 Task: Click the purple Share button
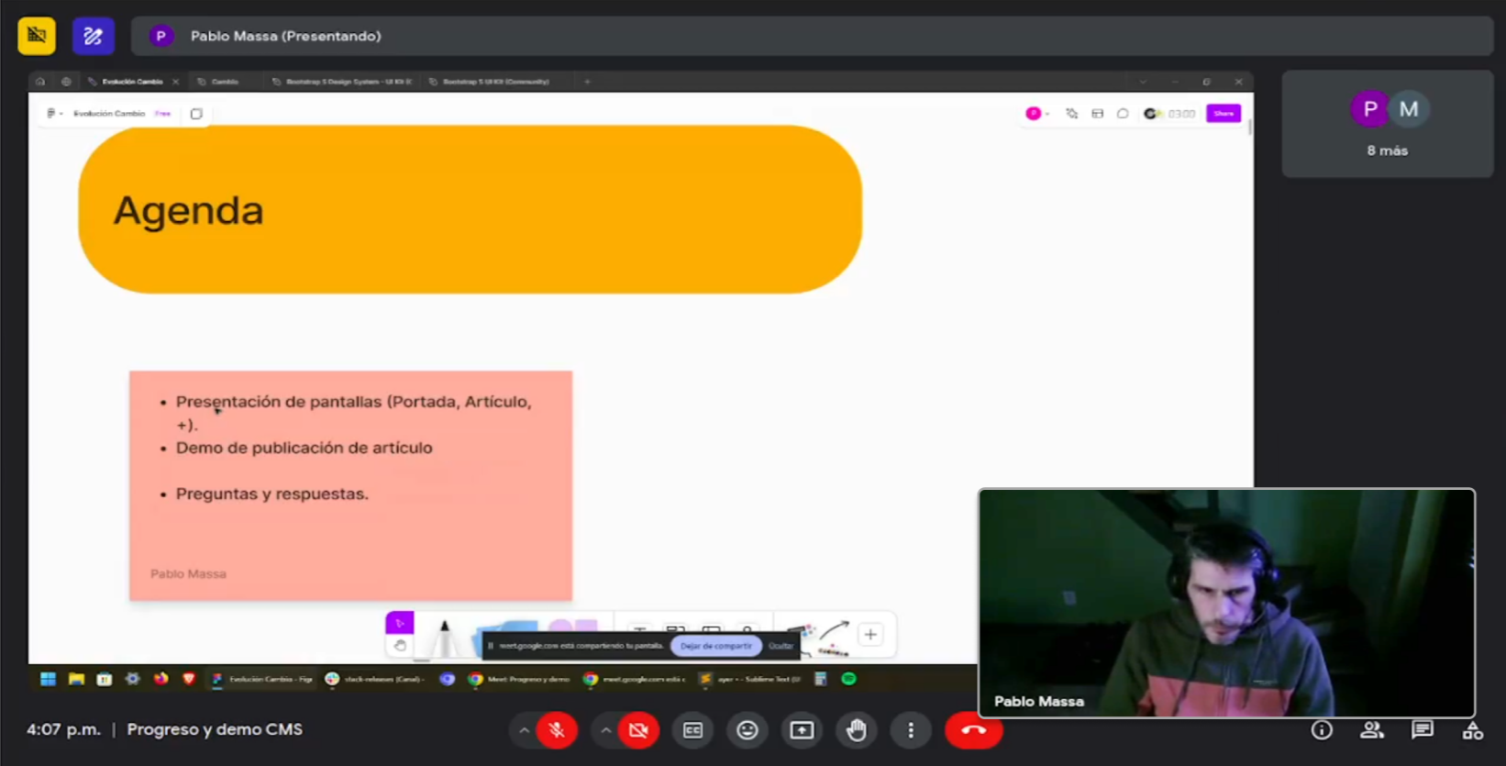tap(1224, 114)
